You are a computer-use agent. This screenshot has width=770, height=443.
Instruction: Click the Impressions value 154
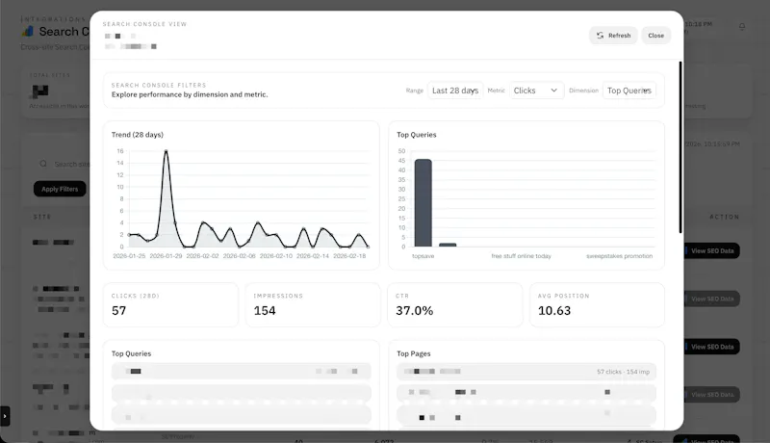coord(265,310)
